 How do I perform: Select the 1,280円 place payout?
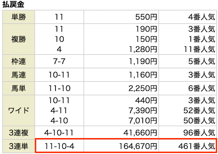143,49
